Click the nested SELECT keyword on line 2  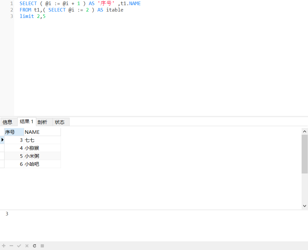[x=57, y=10]
